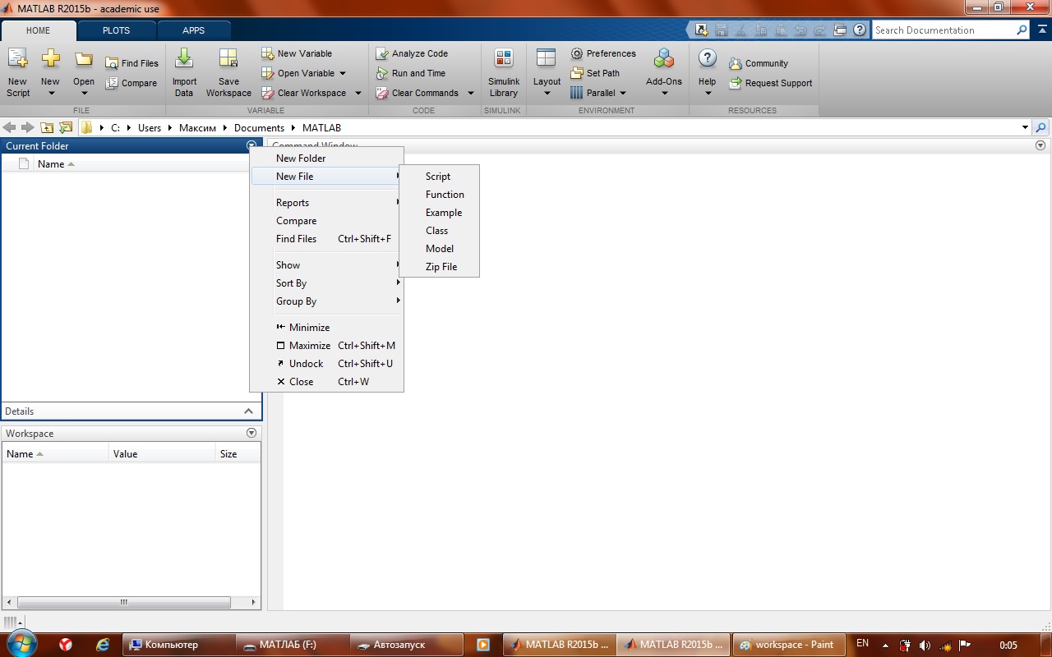Screen dimensions: 1052x657
Task: Select Example in the New File submenu
Action: [x=439, y=213]
